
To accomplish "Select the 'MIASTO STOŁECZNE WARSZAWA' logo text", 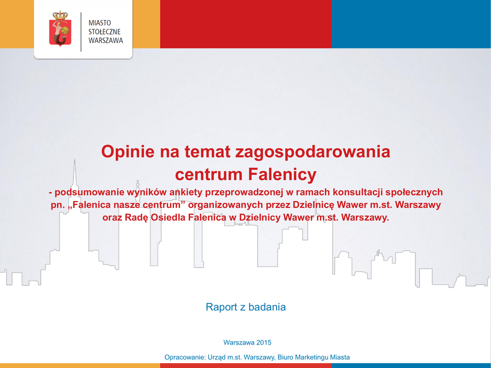I will (105, 32).
